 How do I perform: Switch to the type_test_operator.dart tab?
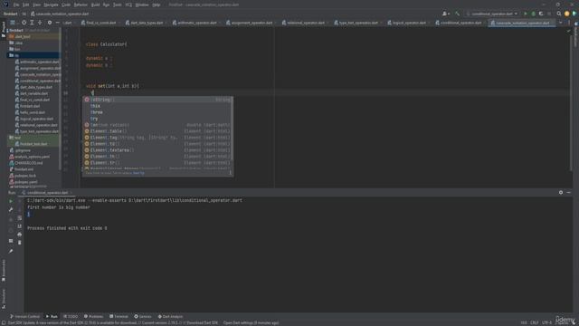pos(358,23)
